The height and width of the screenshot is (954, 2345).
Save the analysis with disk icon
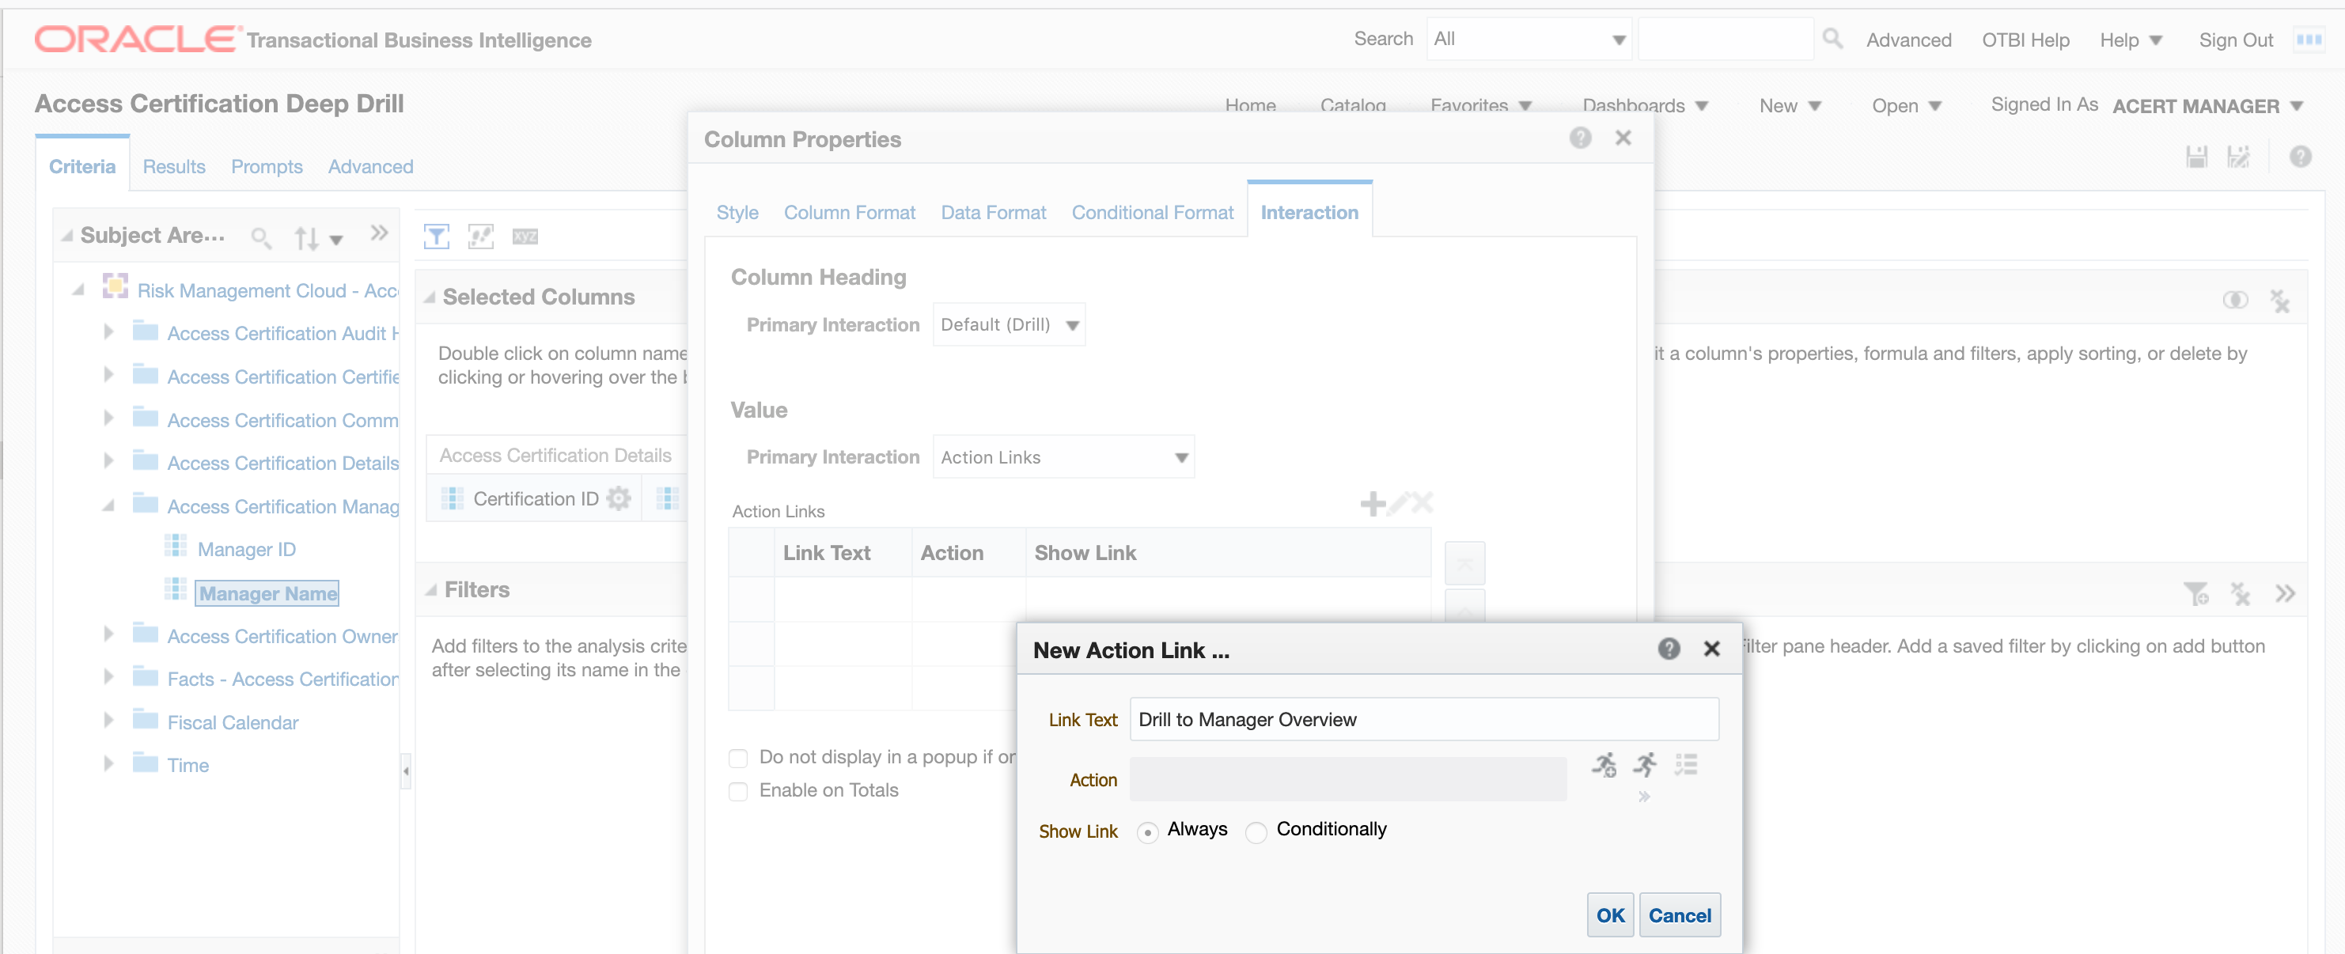(x=2196, y=157)
